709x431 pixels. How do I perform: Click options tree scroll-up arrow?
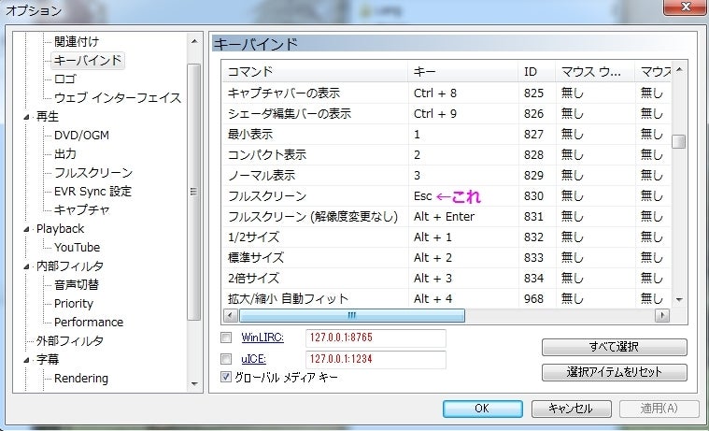[194, 41]
